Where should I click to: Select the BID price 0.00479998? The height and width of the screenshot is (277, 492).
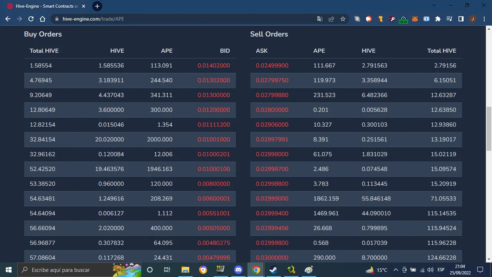(214, 258)
